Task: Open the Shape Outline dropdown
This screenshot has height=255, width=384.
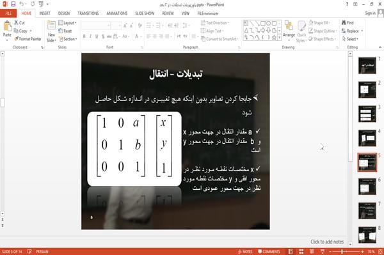Action: tap(323, 31)
